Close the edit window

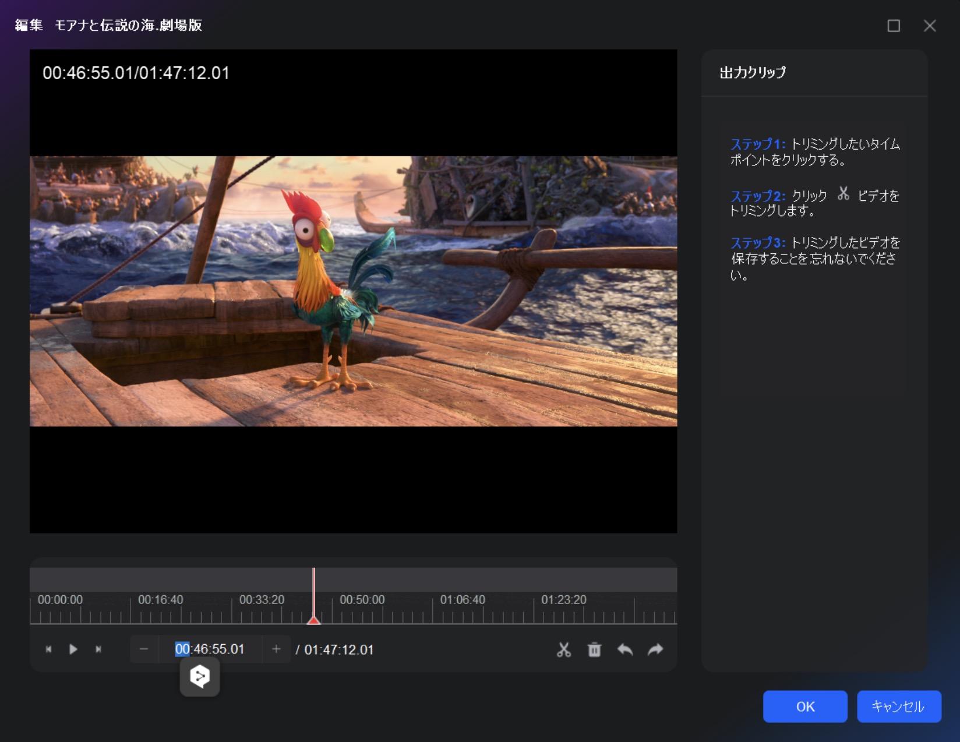point(930,26)
